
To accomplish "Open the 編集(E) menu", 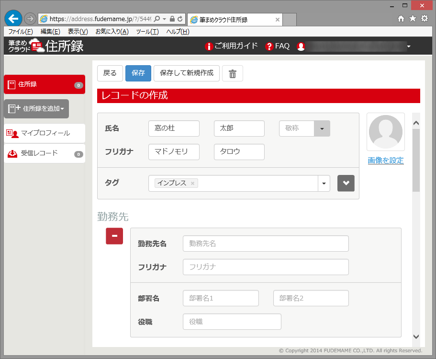I will [x=50, y=32].
